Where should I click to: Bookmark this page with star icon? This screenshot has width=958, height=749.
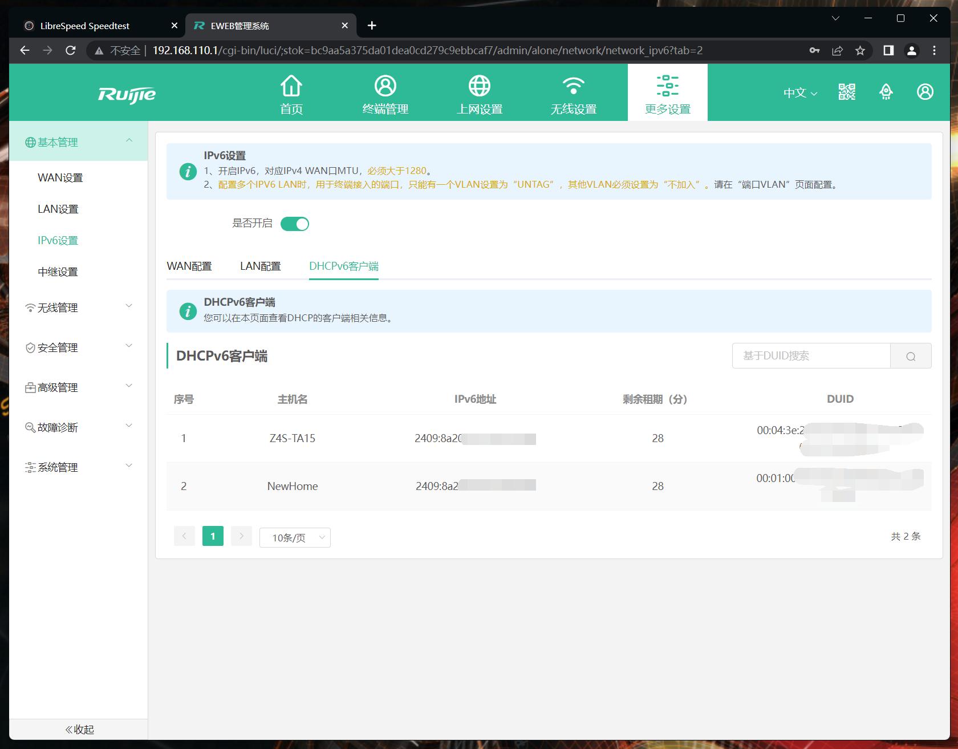click(x=860, y=51)
